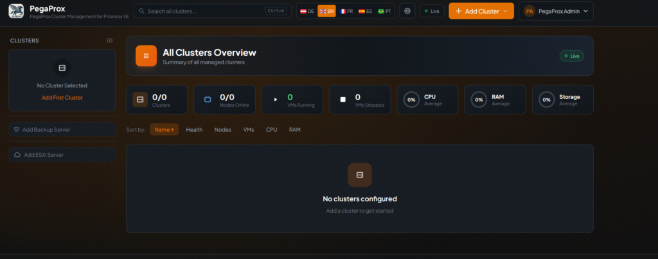This screenshot has width=658, height=259.
Task: Click the Nodes Online chip icon
Action: [x=208, y=100]
